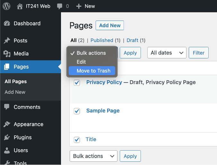Open the Sample Page title link
Viewport: 217px width, 165px height.
[x=103, y=111]
